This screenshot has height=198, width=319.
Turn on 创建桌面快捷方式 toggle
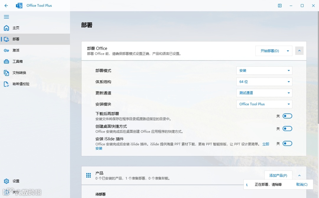[287, 129]
